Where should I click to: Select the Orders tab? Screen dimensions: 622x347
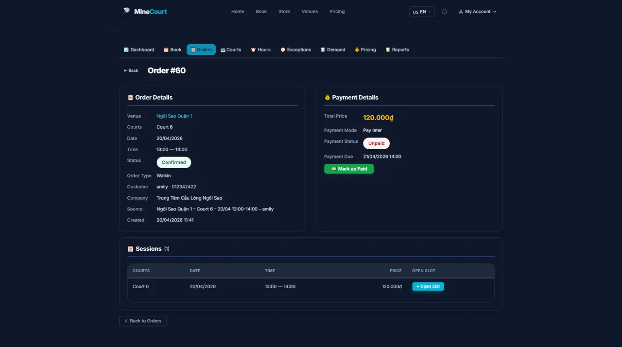tap(201, 50)
